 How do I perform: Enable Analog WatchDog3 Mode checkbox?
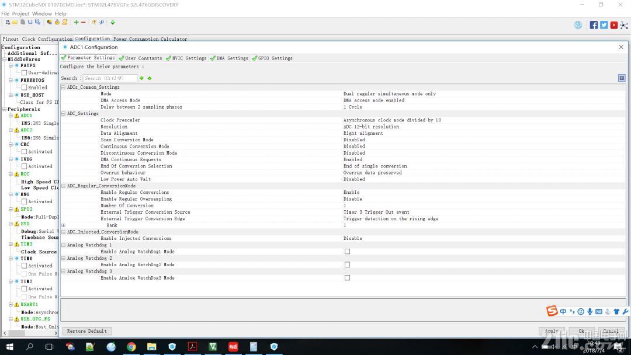(x=347, y=278)
